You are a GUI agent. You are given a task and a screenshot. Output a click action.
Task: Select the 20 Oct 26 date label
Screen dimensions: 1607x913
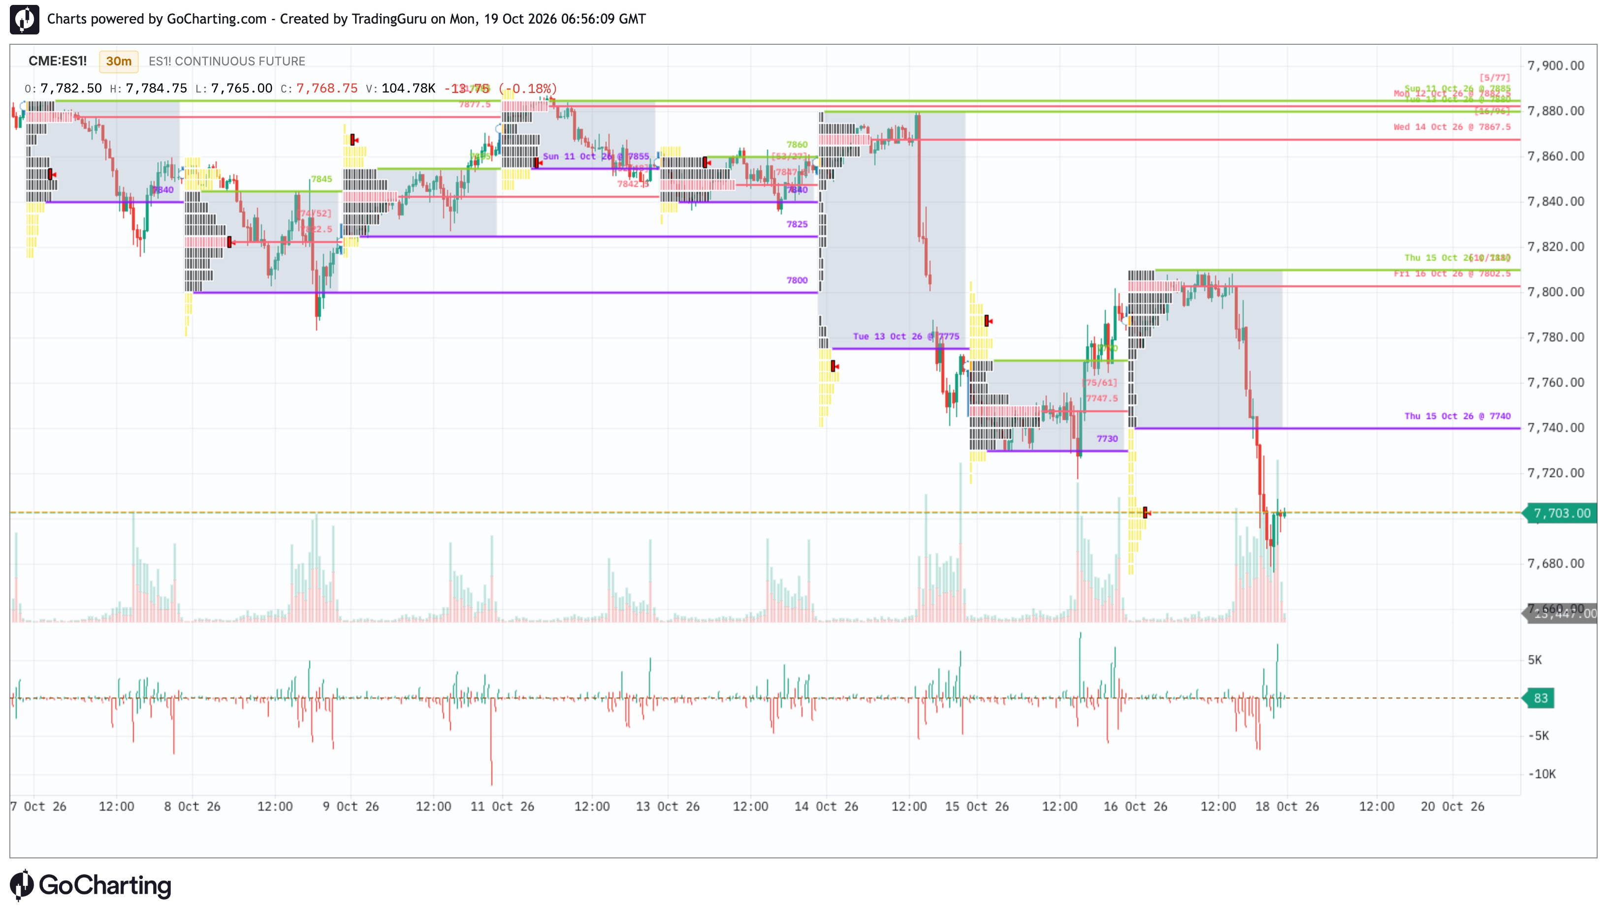[1452, 806]
